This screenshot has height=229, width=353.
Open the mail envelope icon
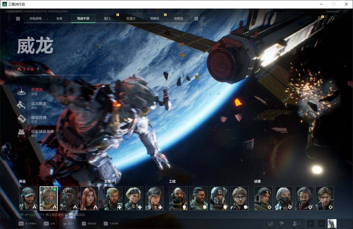coord(321,18)
